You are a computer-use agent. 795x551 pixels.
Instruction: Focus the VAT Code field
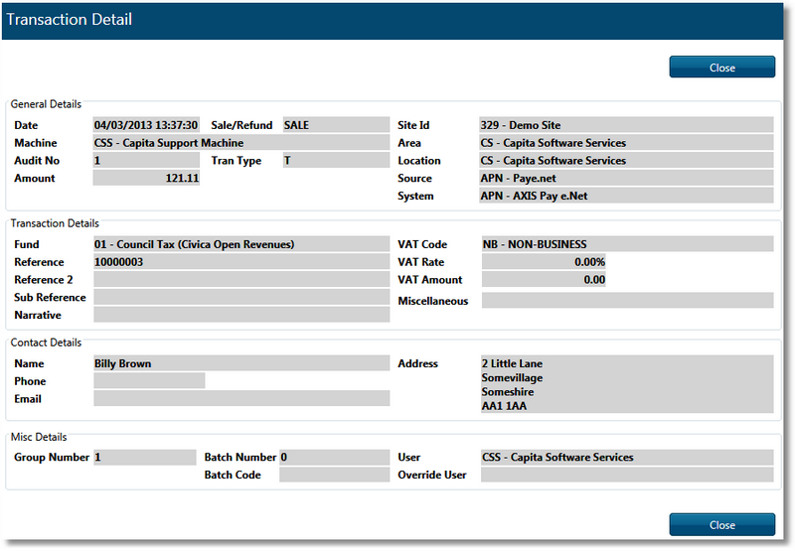[x=626, y=244]
